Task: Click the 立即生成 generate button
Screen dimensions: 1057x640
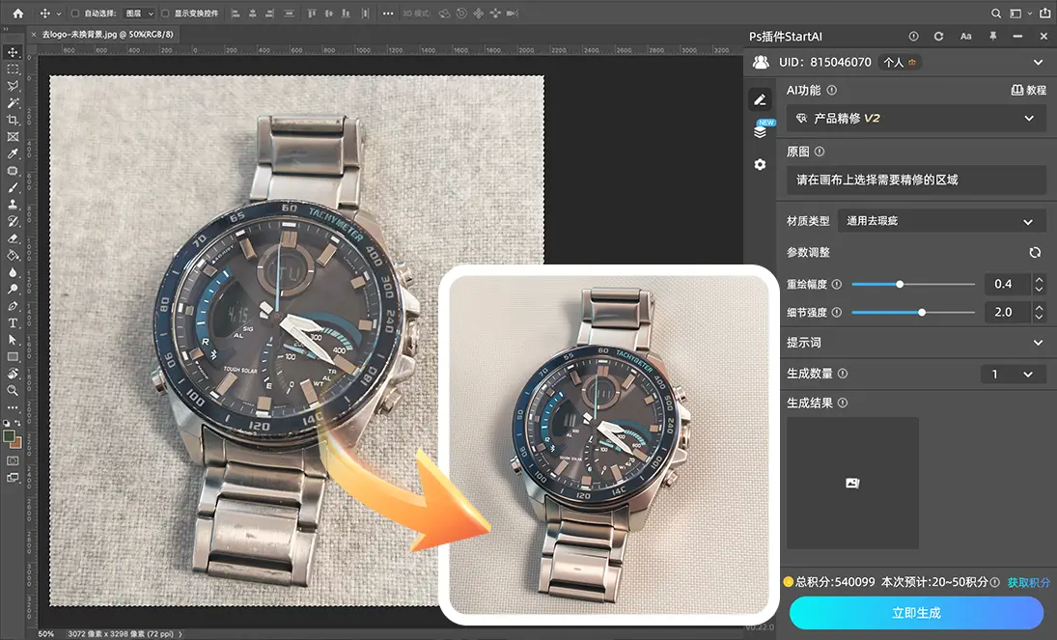Action: [916, 613]
